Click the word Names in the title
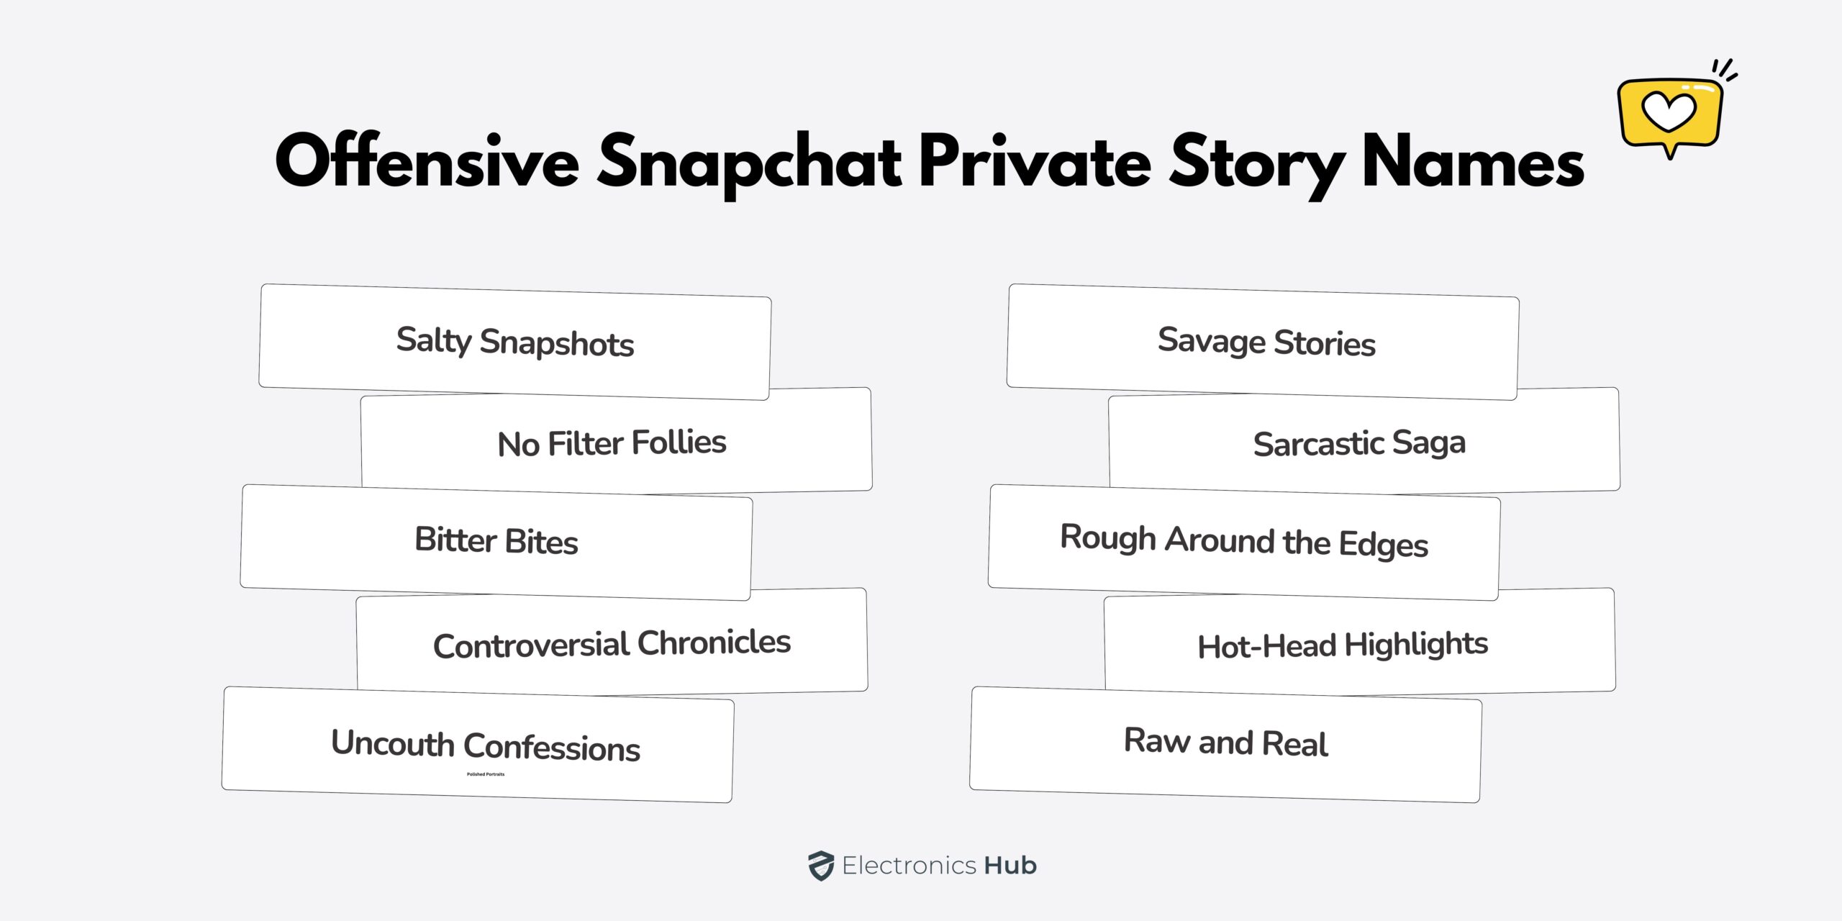Screen dimensions: 1842x921 click(x=1473, y=163)
